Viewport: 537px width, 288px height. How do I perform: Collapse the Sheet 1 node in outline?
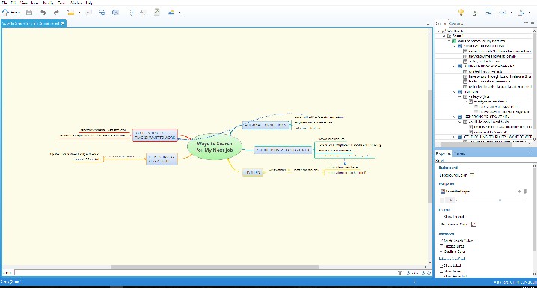coord(444,36)
